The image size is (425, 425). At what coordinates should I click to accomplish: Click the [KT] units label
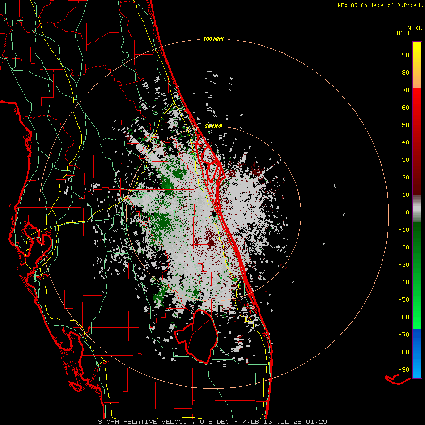403,33
